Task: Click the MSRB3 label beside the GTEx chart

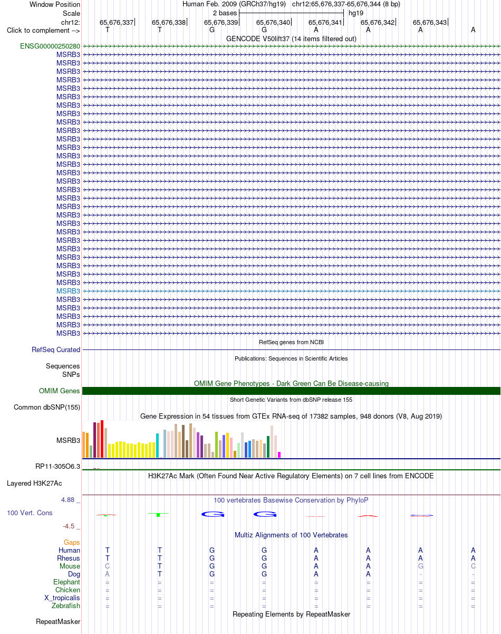Action: 69,440
